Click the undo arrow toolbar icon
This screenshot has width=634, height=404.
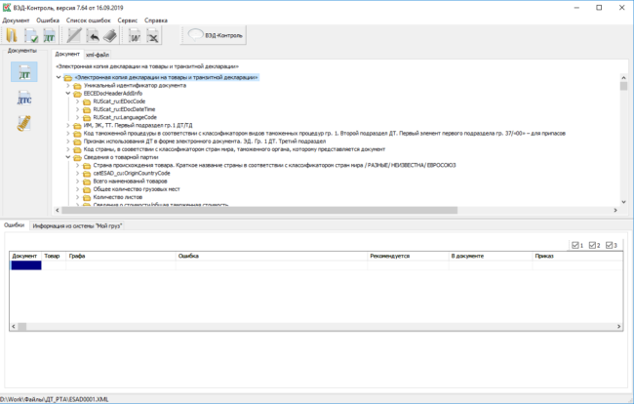95,35
